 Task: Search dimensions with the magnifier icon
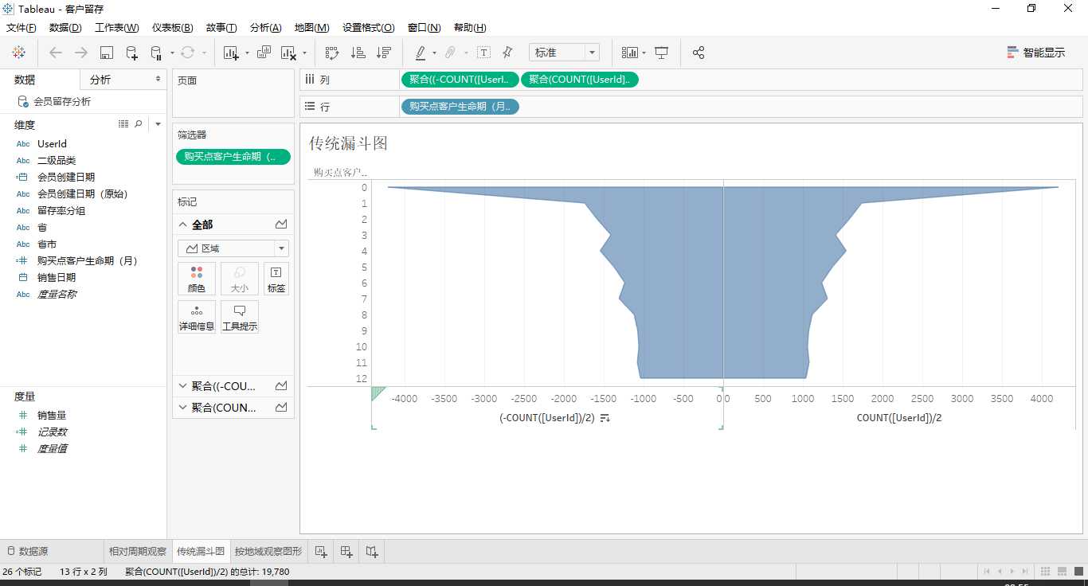(x=139, y=124)
